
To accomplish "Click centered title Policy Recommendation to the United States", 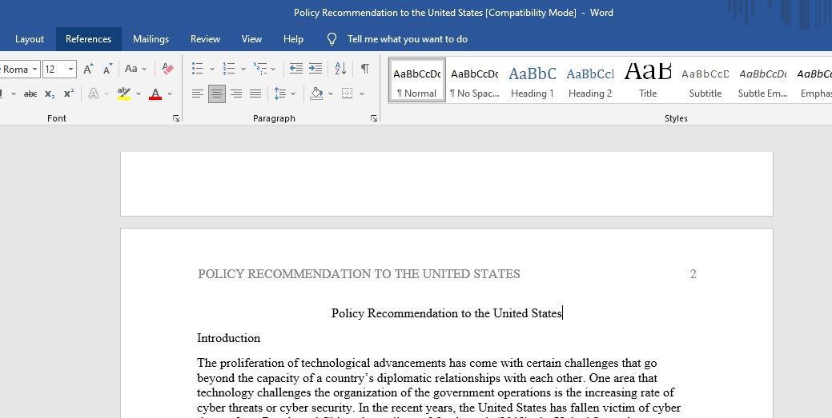I will [x=446, y=313].
